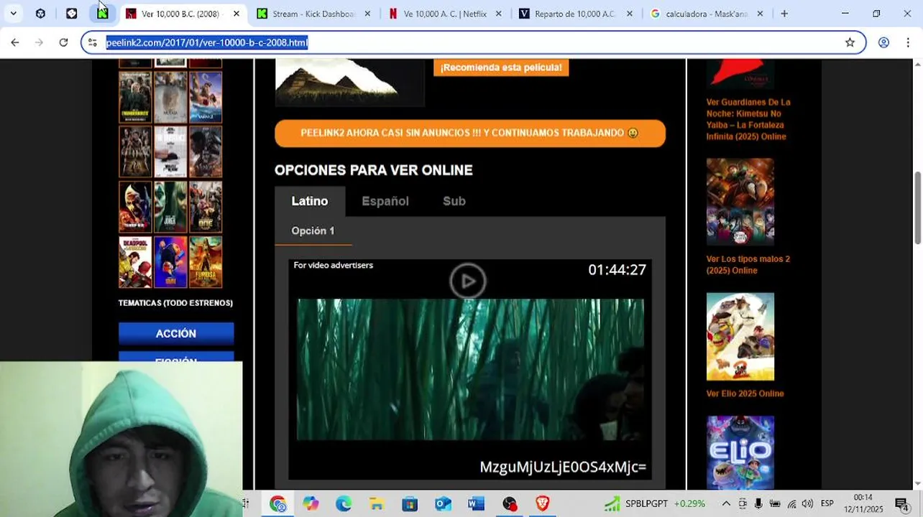923x517 pixels.
Task: Select the second pinned tab
Action: coord(71,14)
